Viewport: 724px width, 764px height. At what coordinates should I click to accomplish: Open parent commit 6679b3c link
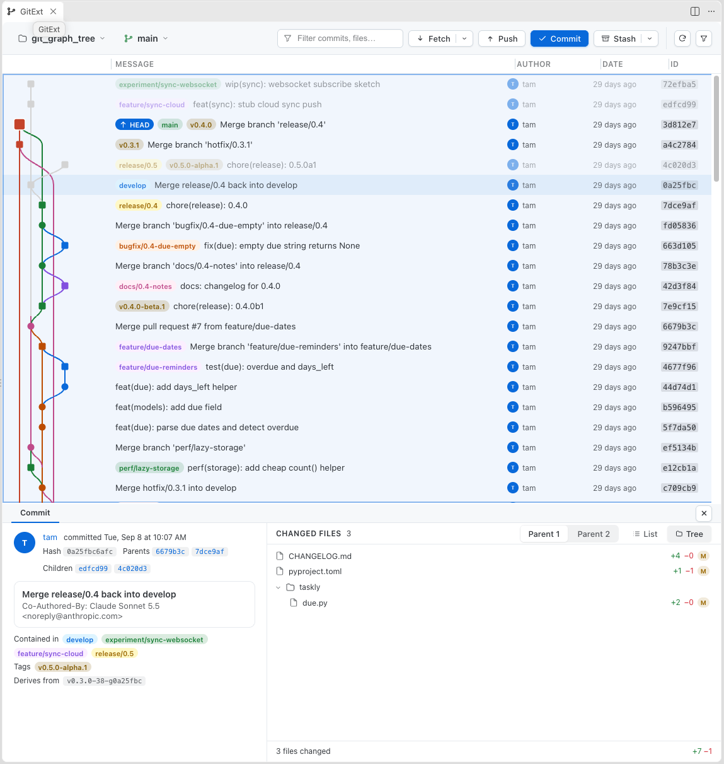tap(170, 551)
